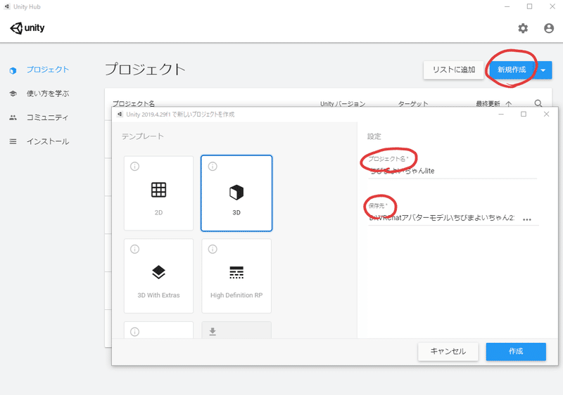
Task: Show info for High Definition RP template
Action: point(213,249)
